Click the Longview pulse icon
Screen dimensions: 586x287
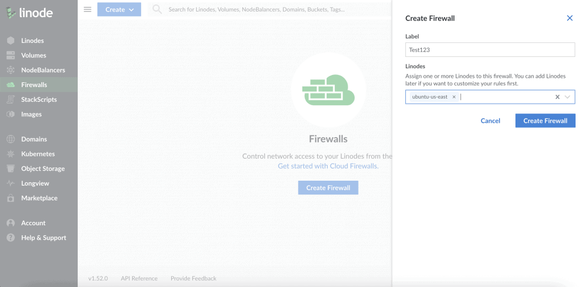(10, 183)
